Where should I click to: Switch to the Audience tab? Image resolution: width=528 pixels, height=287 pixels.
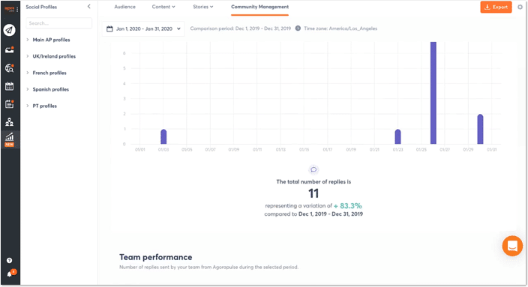coord(125,7)
